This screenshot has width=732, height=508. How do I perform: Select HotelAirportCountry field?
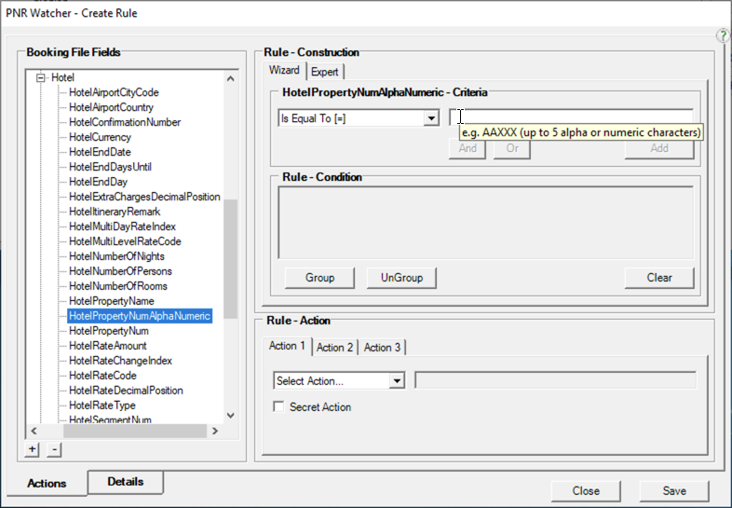[111, 107]
